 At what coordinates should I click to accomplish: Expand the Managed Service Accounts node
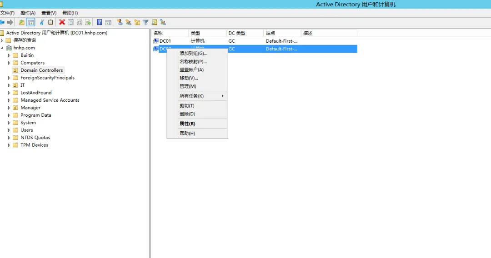[9, 100]
